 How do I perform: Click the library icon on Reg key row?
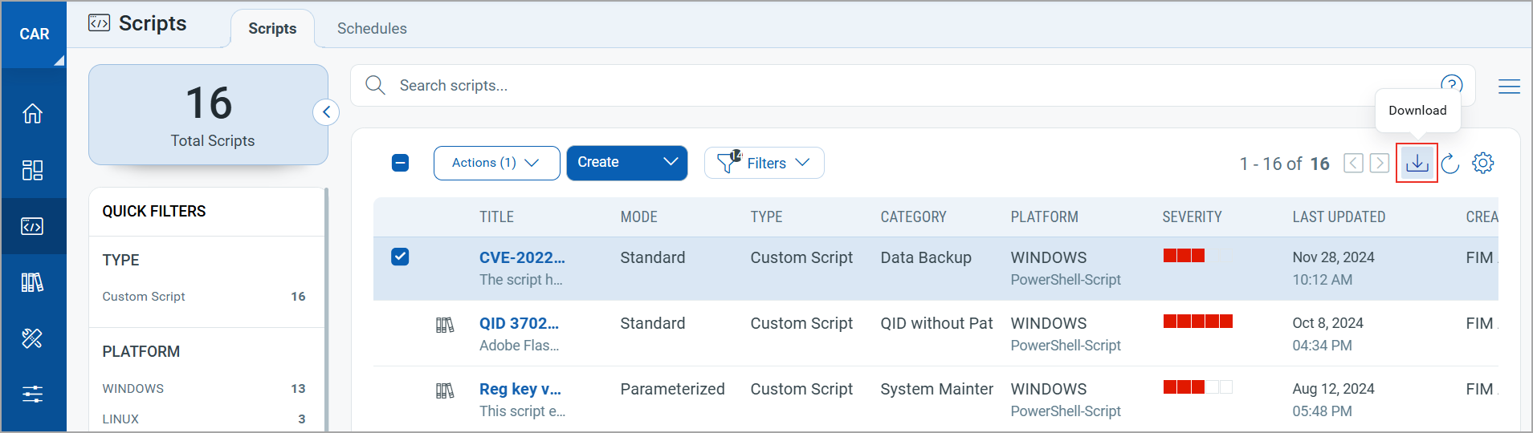(x=445, y=391)
